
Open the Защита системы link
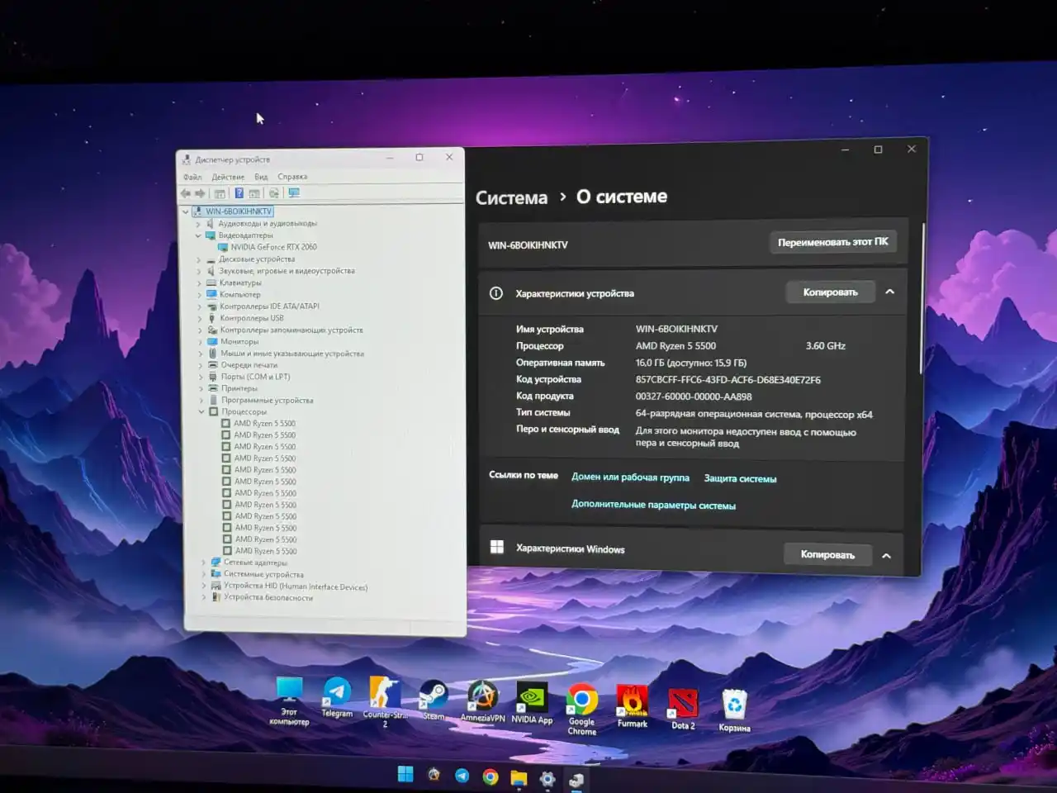(x=740, y=479)
